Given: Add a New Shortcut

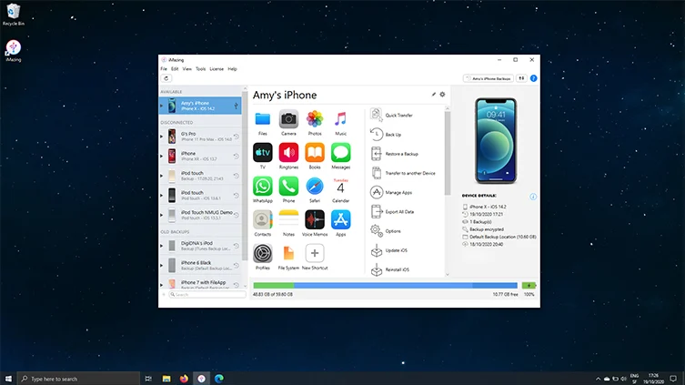Looking at the screenshot, I should [x=315, y=253].
